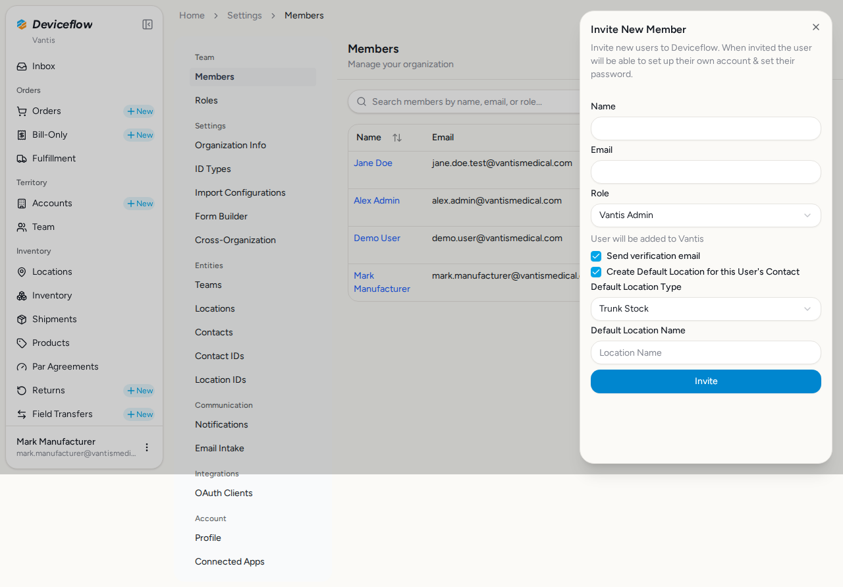Open OAuth Clients settings
Viewport: 843px width, 587px height.
pos(253,493)
